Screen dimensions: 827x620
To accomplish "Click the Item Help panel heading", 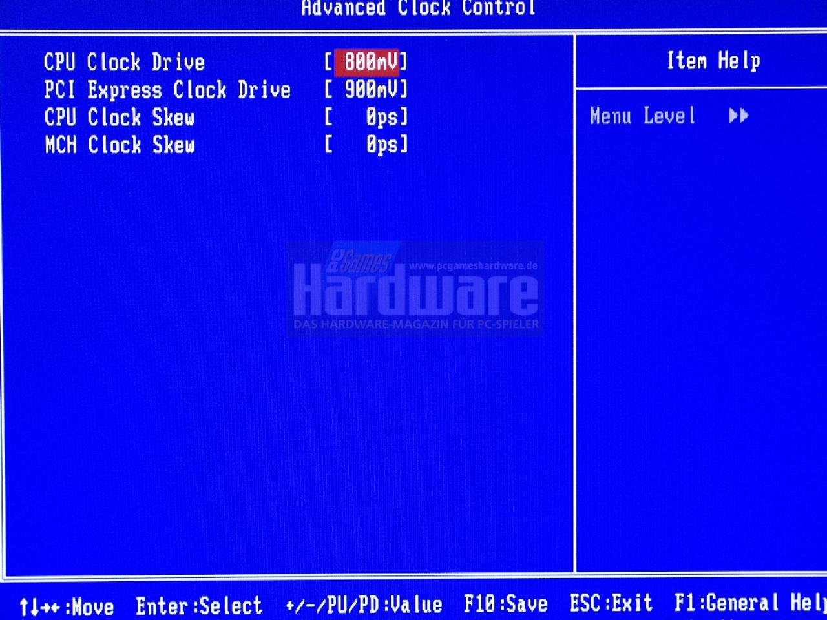I will [x=713, y=61].
